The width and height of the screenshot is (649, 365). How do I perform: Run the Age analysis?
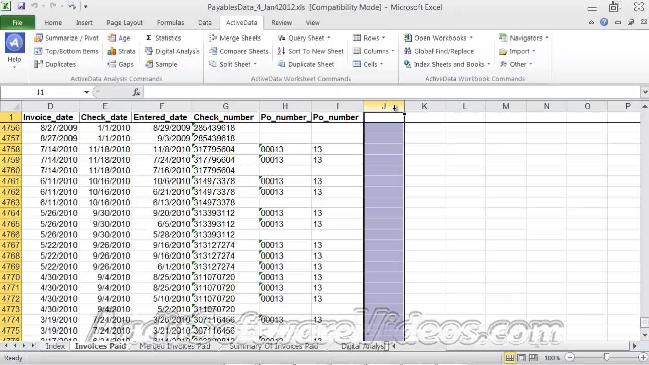point(119,38)
